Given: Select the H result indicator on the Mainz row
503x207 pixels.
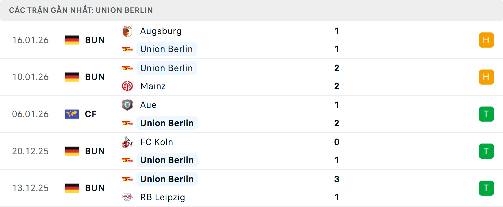Looking at the screenshot, I should 486,77.
